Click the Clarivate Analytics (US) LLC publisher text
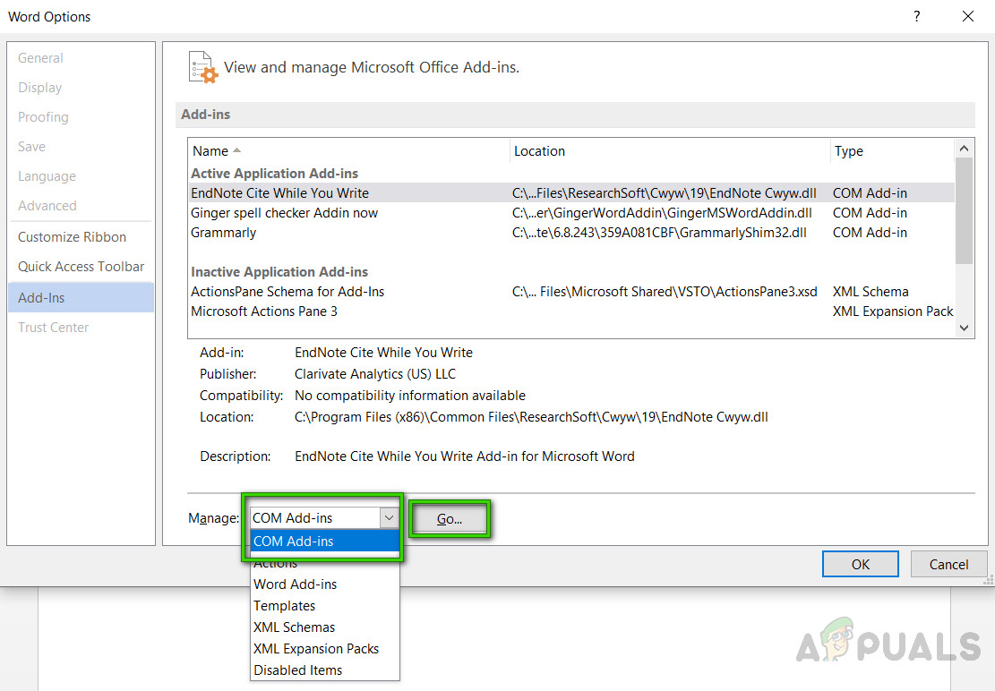This screenshot has width=995, height=691. [375, 374]
